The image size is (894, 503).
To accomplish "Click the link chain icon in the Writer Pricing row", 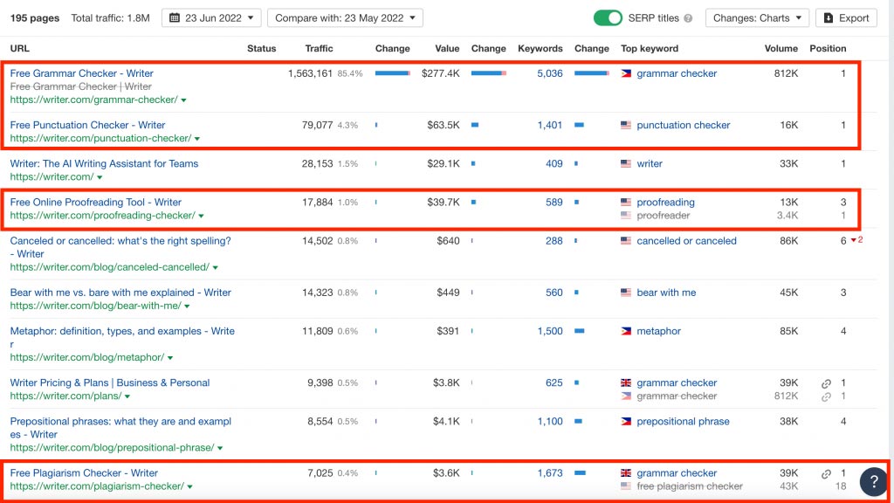I will pyautogui.click(x=826, y=383).
